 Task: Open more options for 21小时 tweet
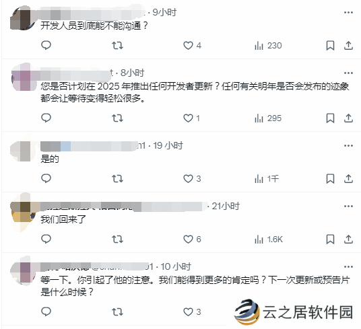pos(348,206)
